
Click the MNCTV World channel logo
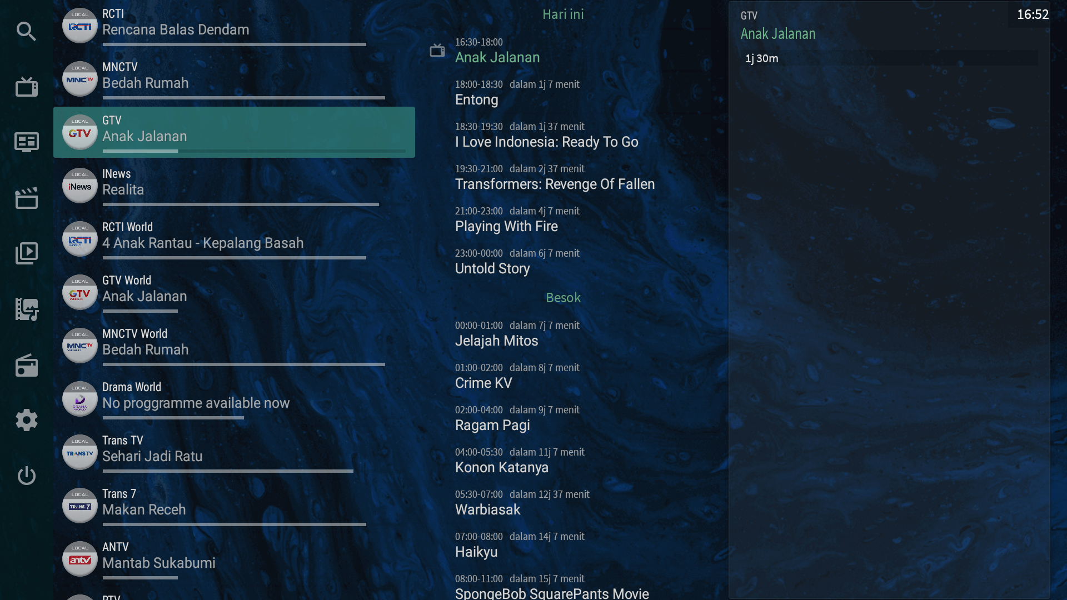[x=80, y=346]
